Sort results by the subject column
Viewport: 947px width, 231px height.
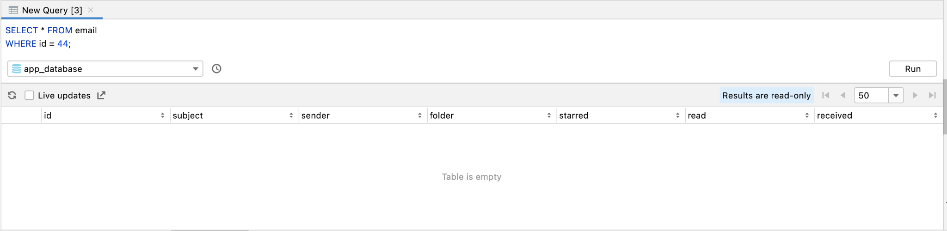coord(291,115)
